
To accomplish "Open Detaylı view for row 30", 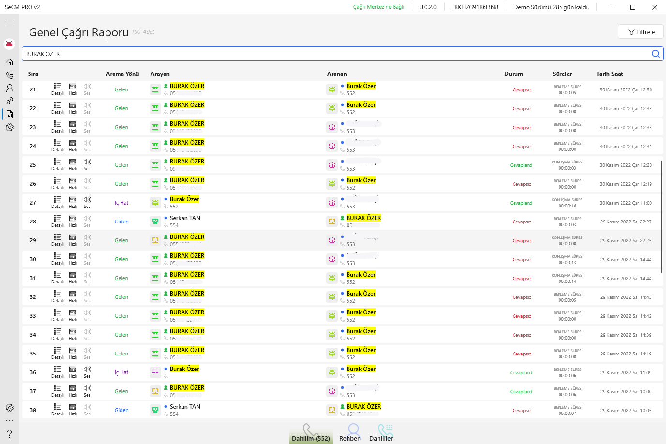I will (x=58, y=259).
